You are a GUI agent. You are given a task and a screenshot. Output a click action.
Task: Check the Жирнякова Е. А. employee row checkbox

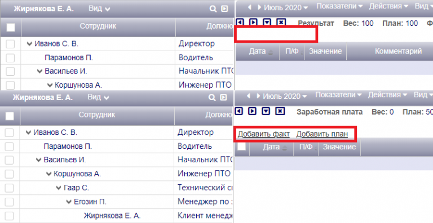click(x=9, y=216)
